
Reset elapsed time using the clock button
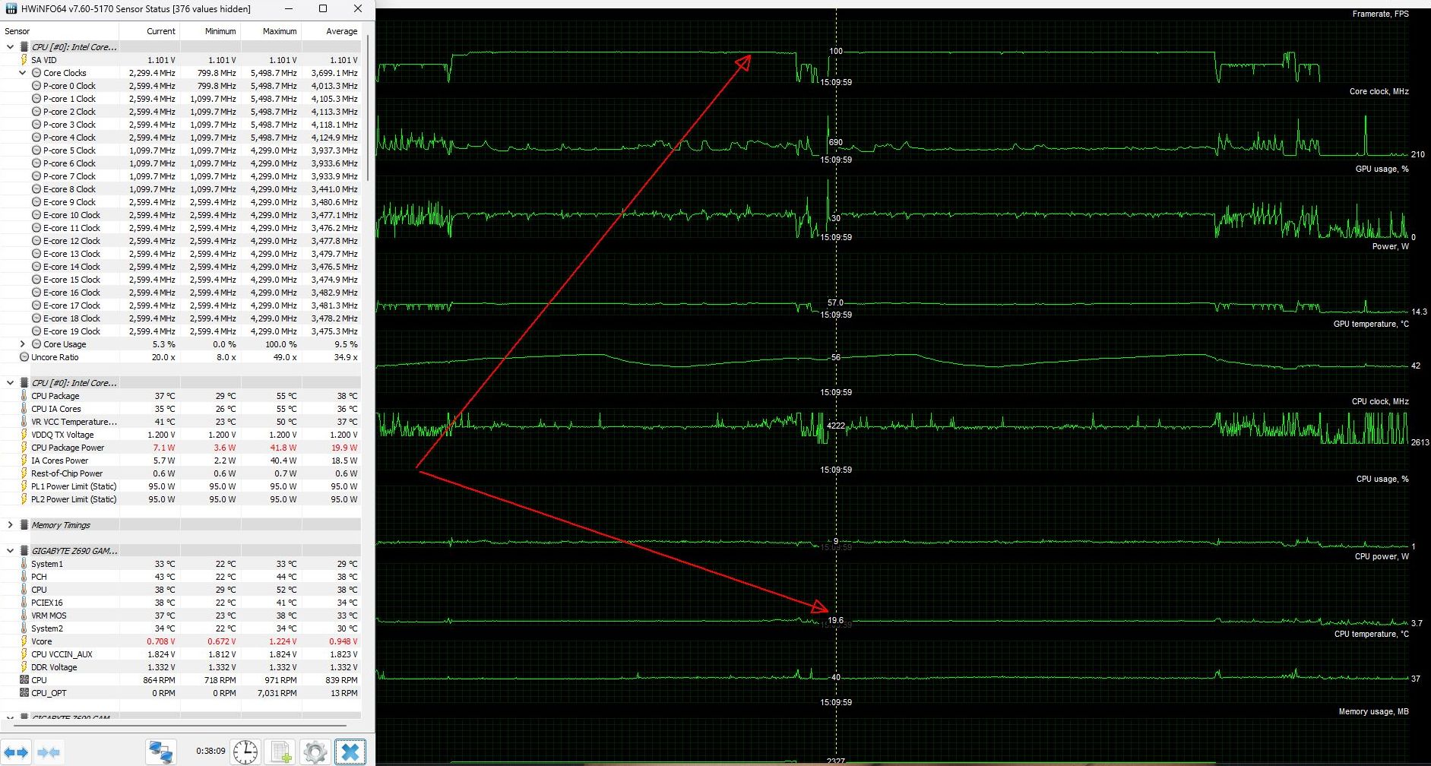pyautogui.click(x=245, y=752)
